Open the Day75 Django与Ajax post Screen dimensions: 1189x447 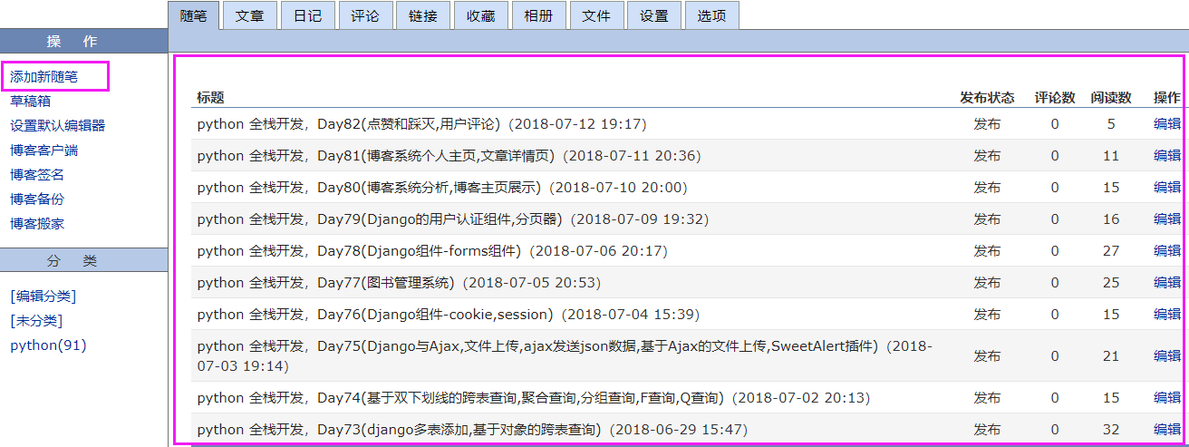565,355
